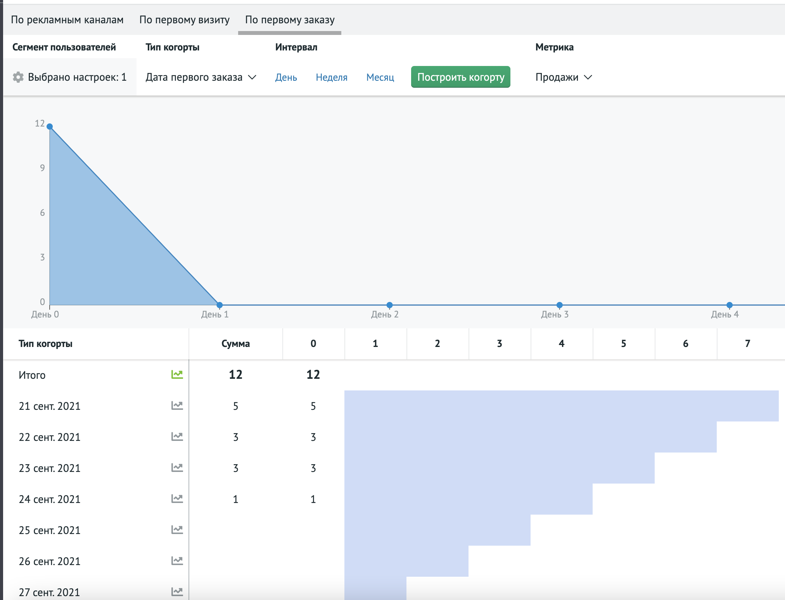
Task: Open Продажи metric dropdown
Action: coord(564,77)
